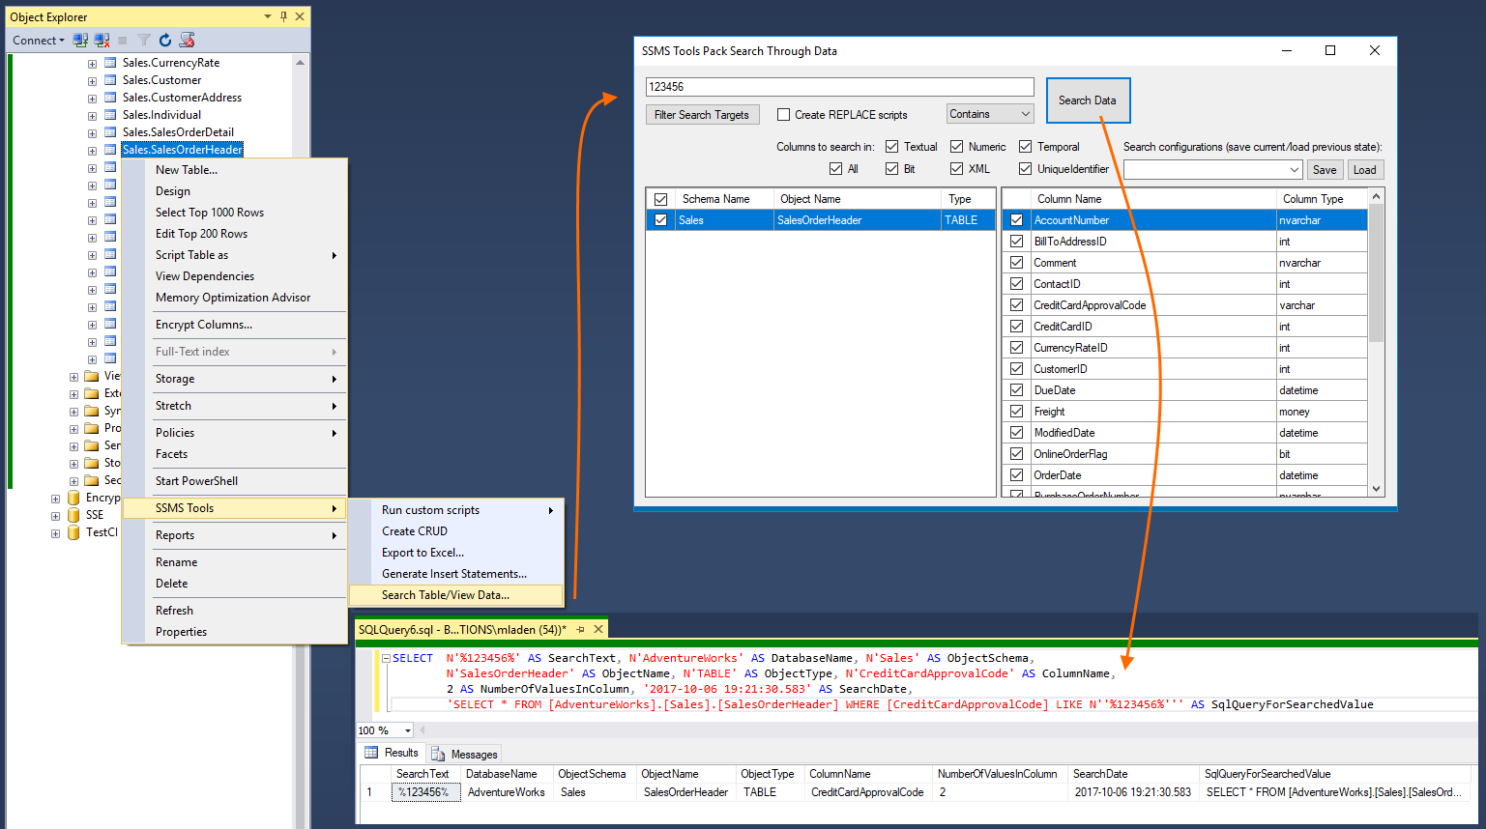Open the Contains match type dropdown

990,114
